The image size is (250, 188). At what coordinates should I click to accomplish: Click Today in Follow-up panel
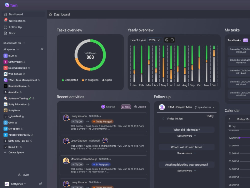[x=210, y=116]
